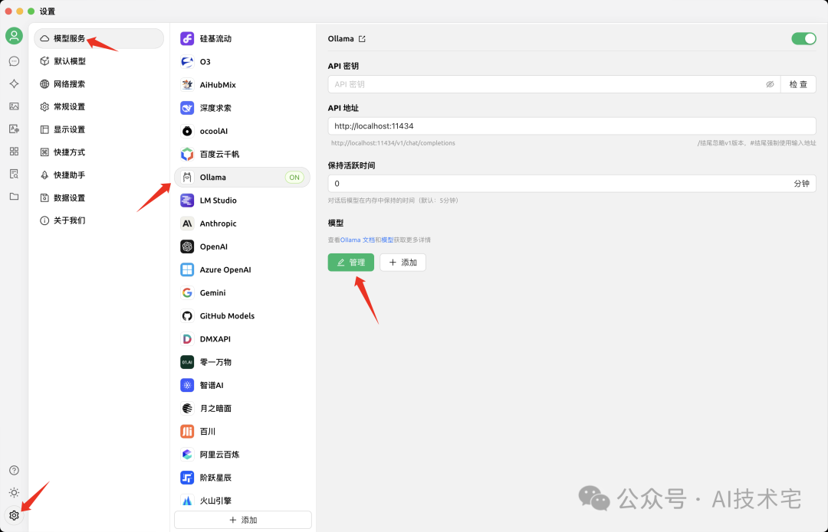Open 快捷助手 settings section
Screen dimensions: 828x532
(x=99, y=175)
